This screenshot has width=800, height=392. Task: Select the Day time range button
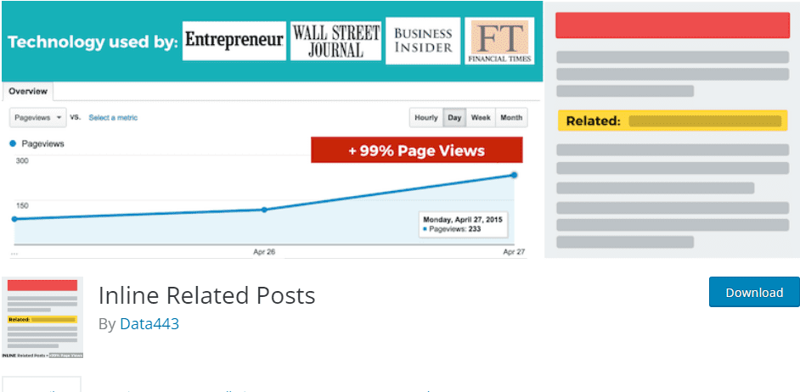click(x=454, y=118)
